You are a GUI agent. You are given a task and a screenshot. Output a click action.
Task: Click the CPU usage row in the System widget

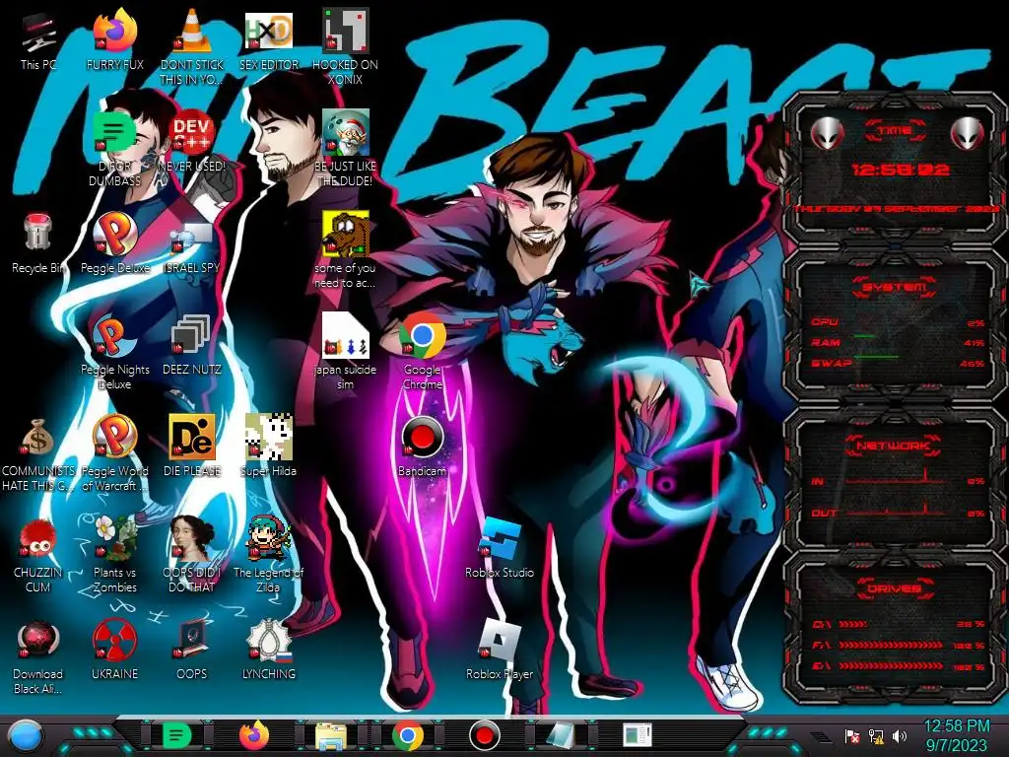tap(899, 322)
